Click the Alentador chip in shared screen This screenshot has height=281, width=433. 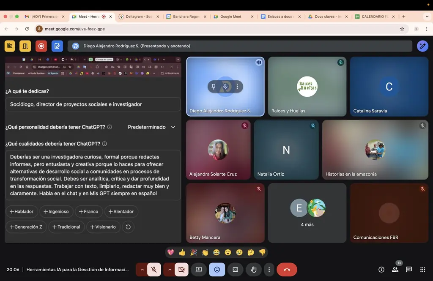pos(121,211)
